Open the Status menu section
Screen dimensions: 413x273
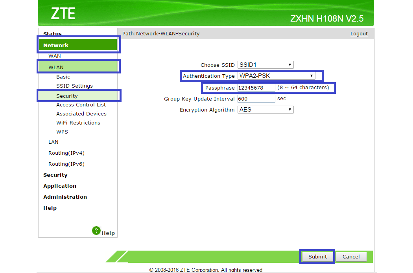pos(52,34)
